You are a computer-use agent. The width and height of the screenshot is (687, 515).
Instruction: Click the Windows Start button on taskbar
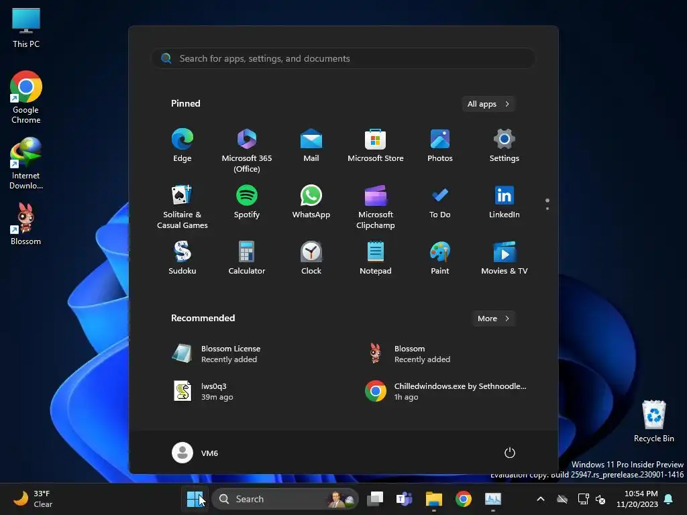tap(195, 499)
